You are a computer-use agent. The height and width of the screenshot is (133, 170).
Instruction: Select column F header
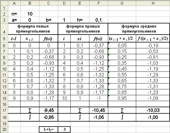coord(99,3)
